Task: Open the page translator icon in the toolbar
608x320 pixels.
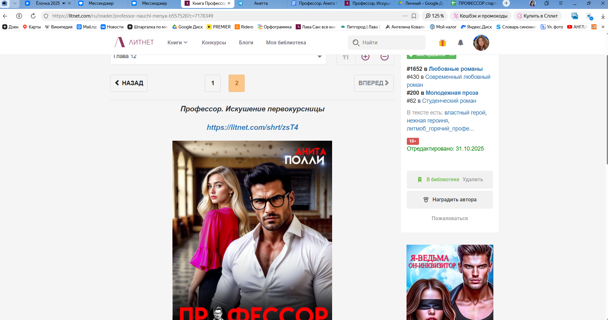Action: point(589,16)
